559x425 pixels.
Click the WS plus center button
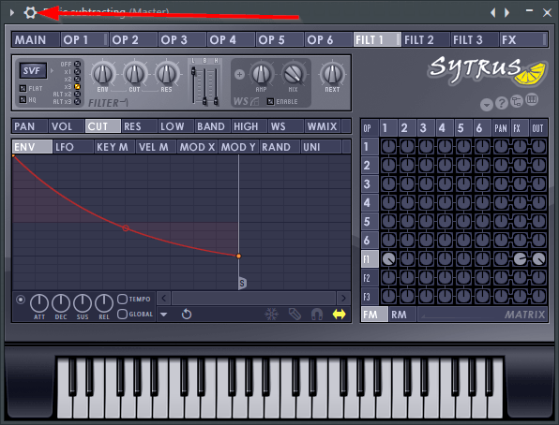[239, 74]
